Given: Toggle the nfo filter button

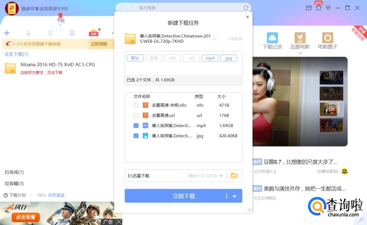Looking at the screenshot, I should [173, 58].
